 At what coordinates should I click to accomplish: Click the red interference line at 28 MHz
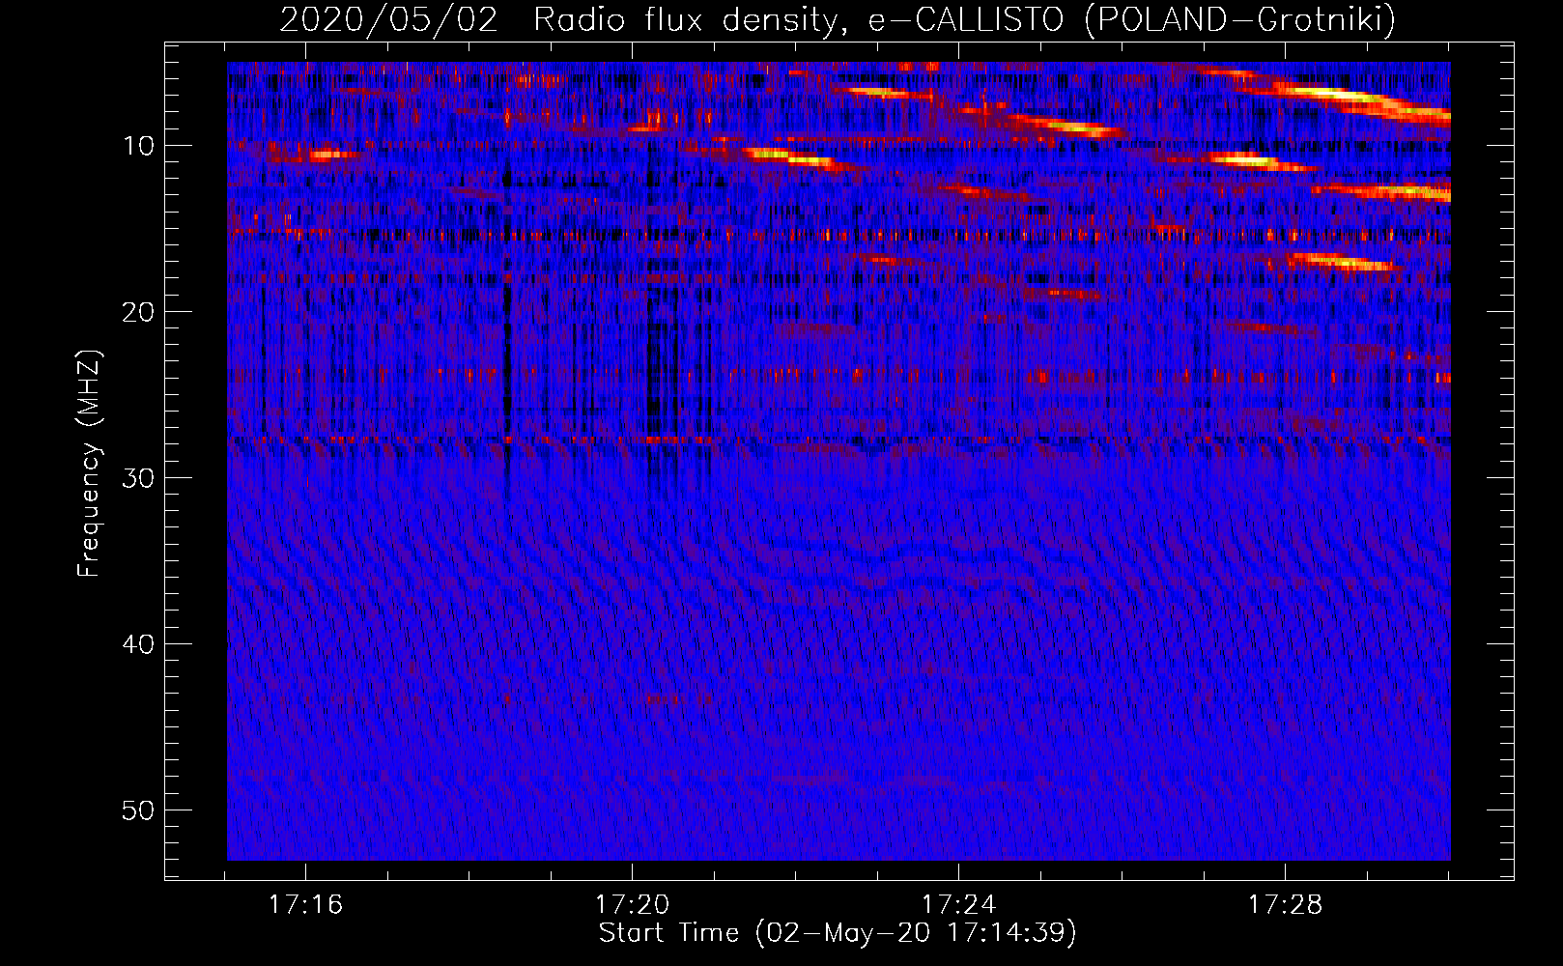pos(676,440)
